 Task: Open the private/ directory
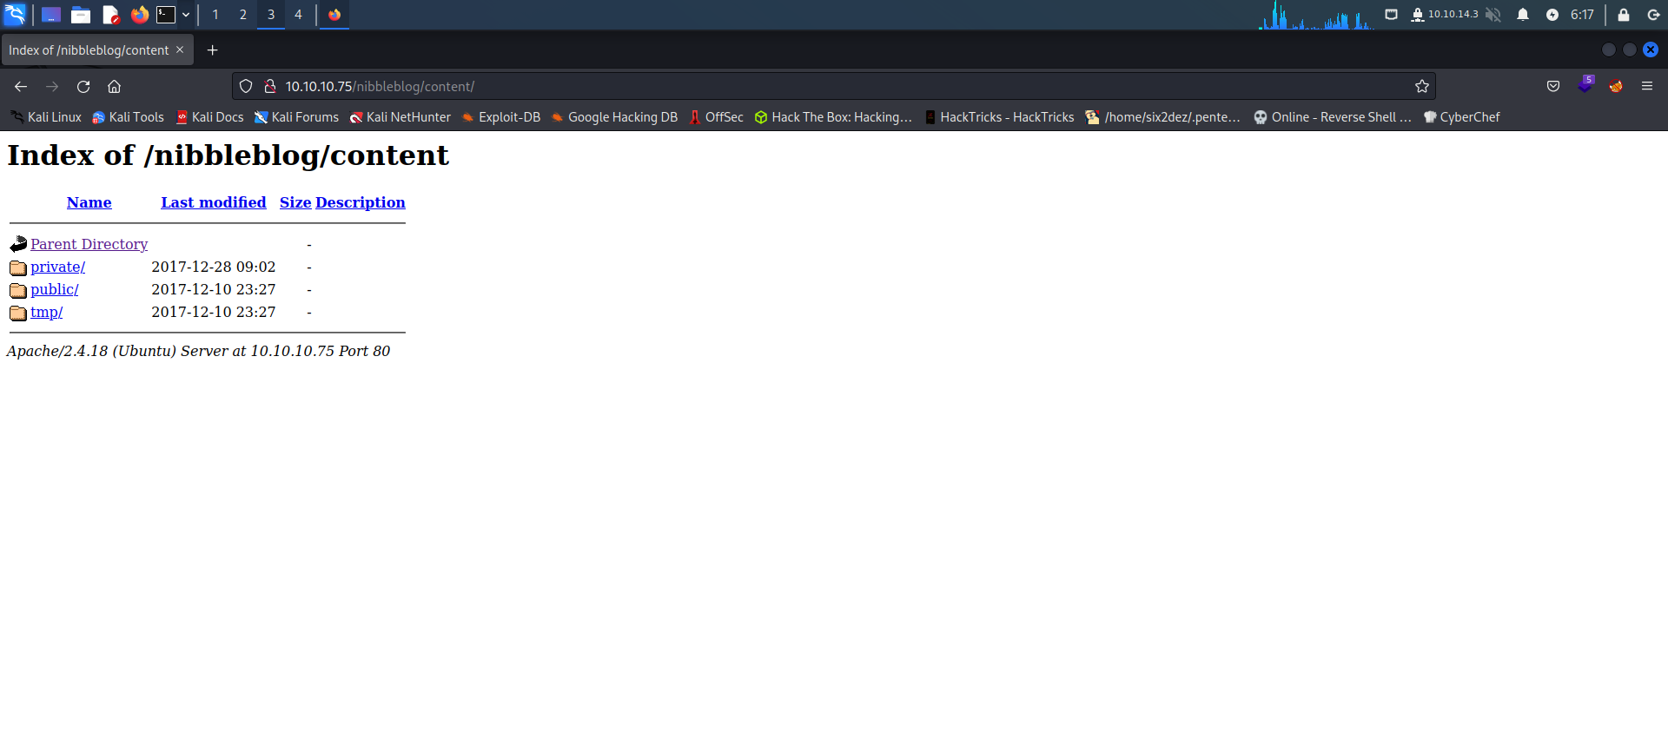pos(57,267)
